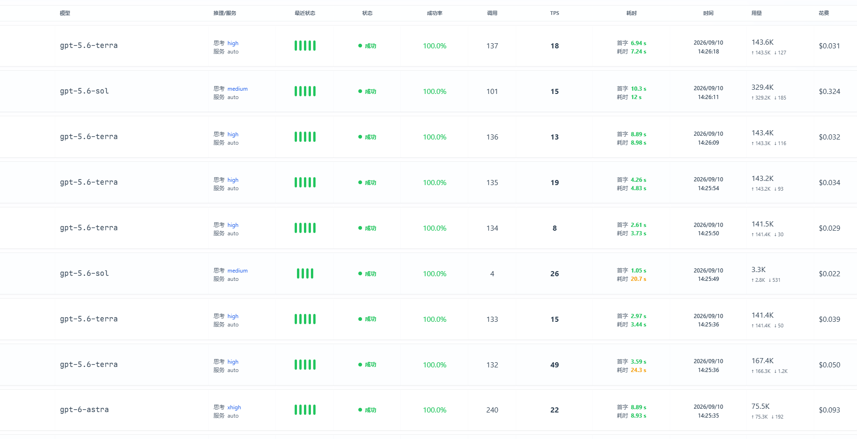Click status bars icon for gpt-6-astra row
The image size is (857, 439).
point(305,410)
